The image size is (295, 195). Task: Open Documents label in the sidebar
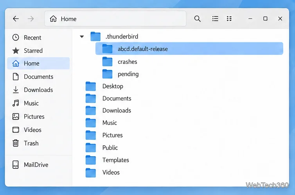[x=38, y=77]
